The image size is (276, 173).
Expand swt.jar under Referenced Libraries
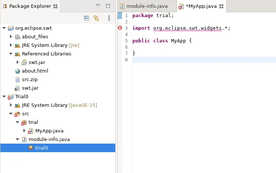coord(17,62)
